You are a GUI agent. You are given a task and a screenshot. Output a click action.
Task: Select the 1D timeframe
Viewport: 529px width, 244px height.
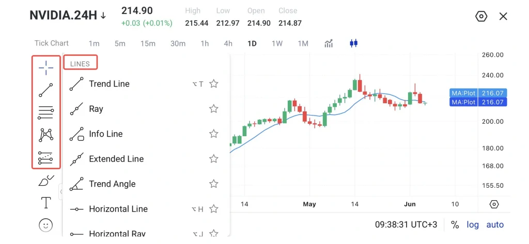tap(252, 43)
